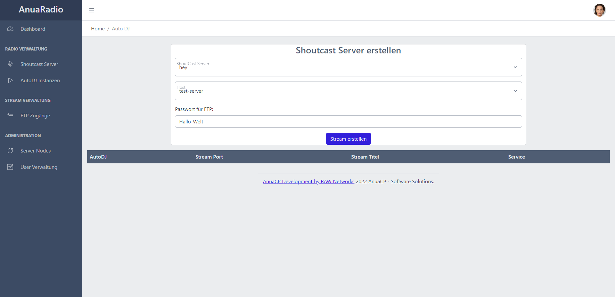Click the Dashboard speedometer icon

click(10, 29)
